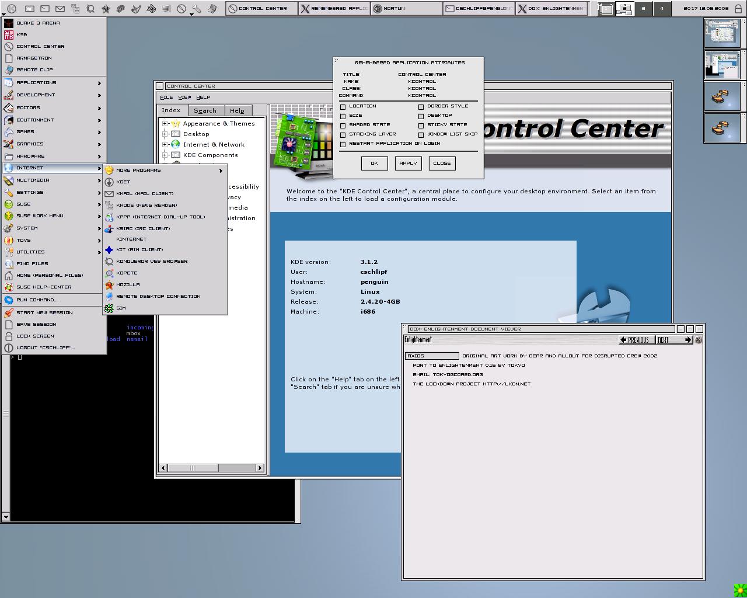This screenshot has width=747, height=598.
Task: Enable Restart Application on Login
Action: [343, 144]
